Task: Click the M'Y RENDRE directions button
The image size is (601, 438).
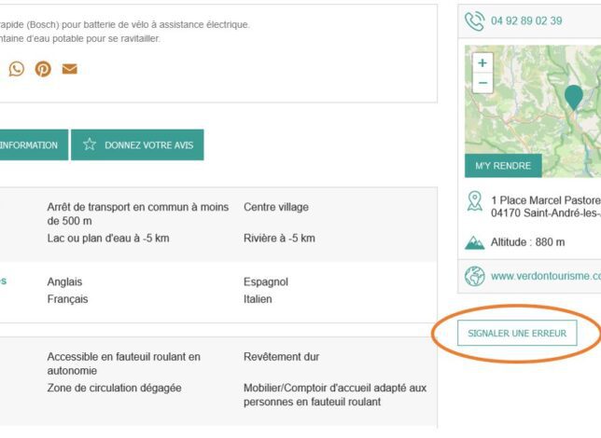Action: point(503,166)
